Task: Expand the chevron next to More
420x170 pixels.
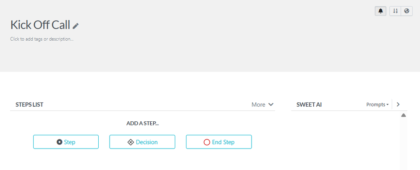Action: [x=271, y=105]
